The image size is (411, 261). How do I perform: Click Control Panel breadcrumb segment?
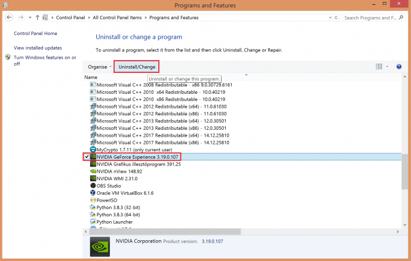click(71, 18)
